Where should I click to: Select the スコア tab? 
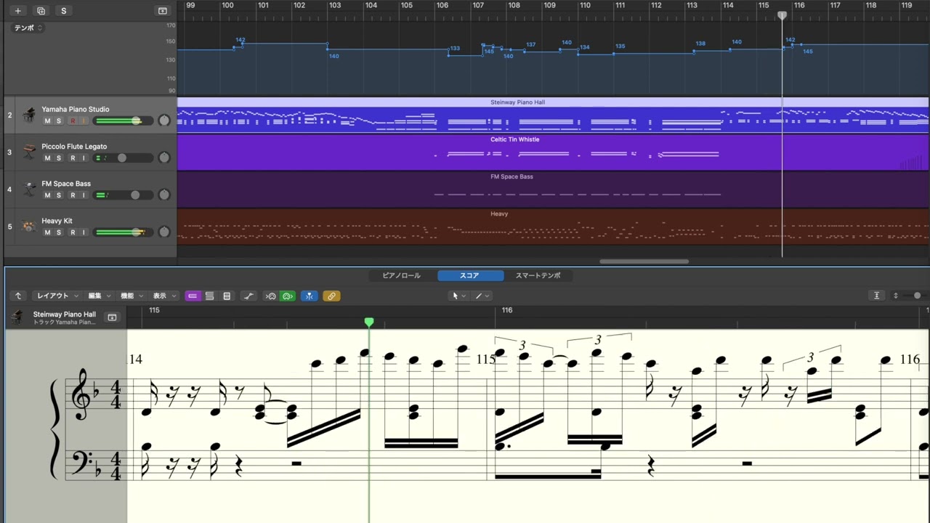(470, 276)
